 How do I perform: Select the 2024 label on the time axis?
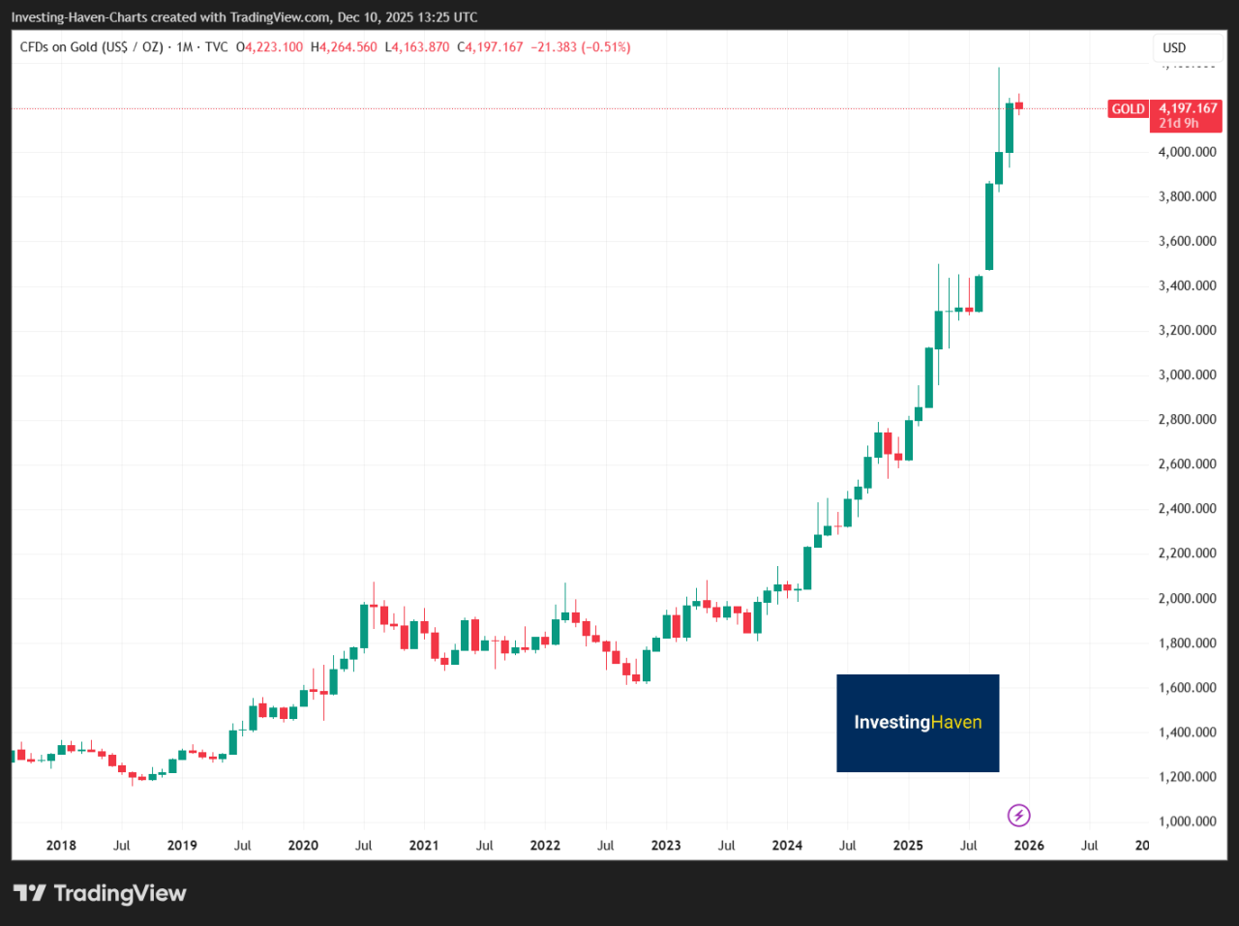[787, 845]
